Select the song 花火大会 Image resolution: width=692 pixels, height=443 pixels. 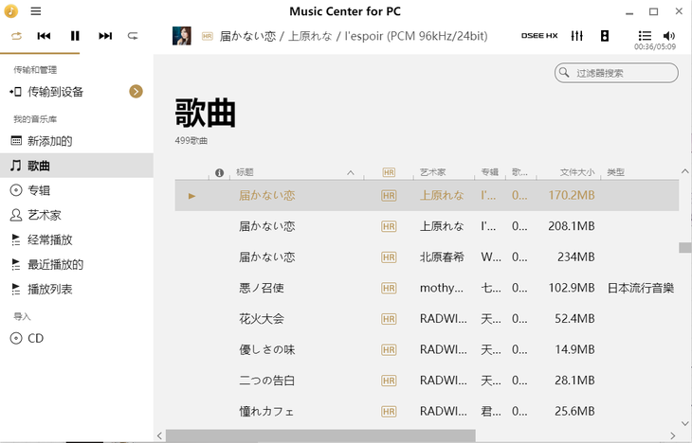(427, 319)
